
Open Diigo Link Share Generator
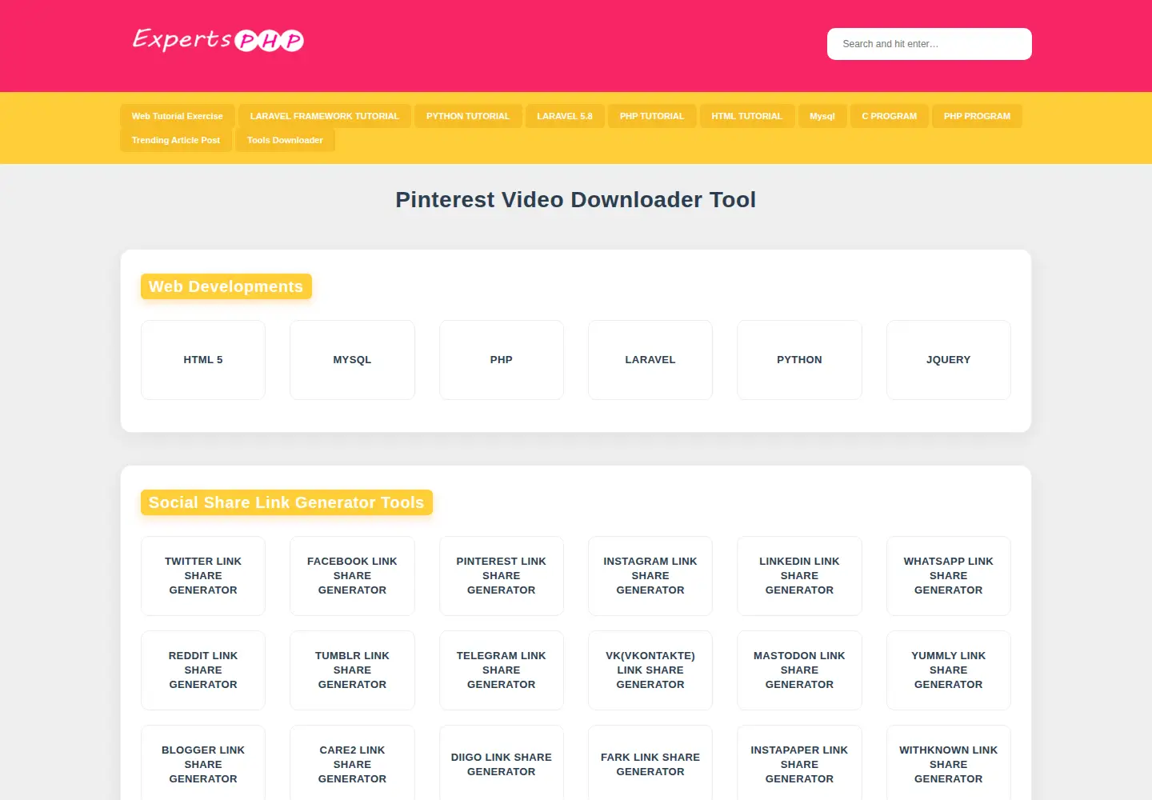[x=502, y=764]
